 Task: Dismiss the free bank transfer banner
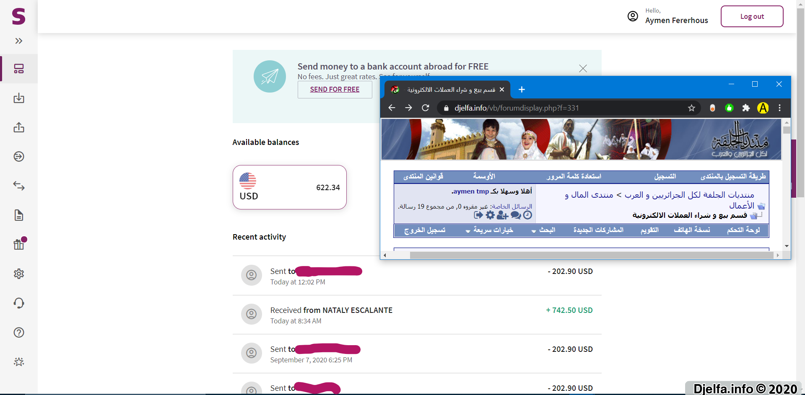click(583, 68)
